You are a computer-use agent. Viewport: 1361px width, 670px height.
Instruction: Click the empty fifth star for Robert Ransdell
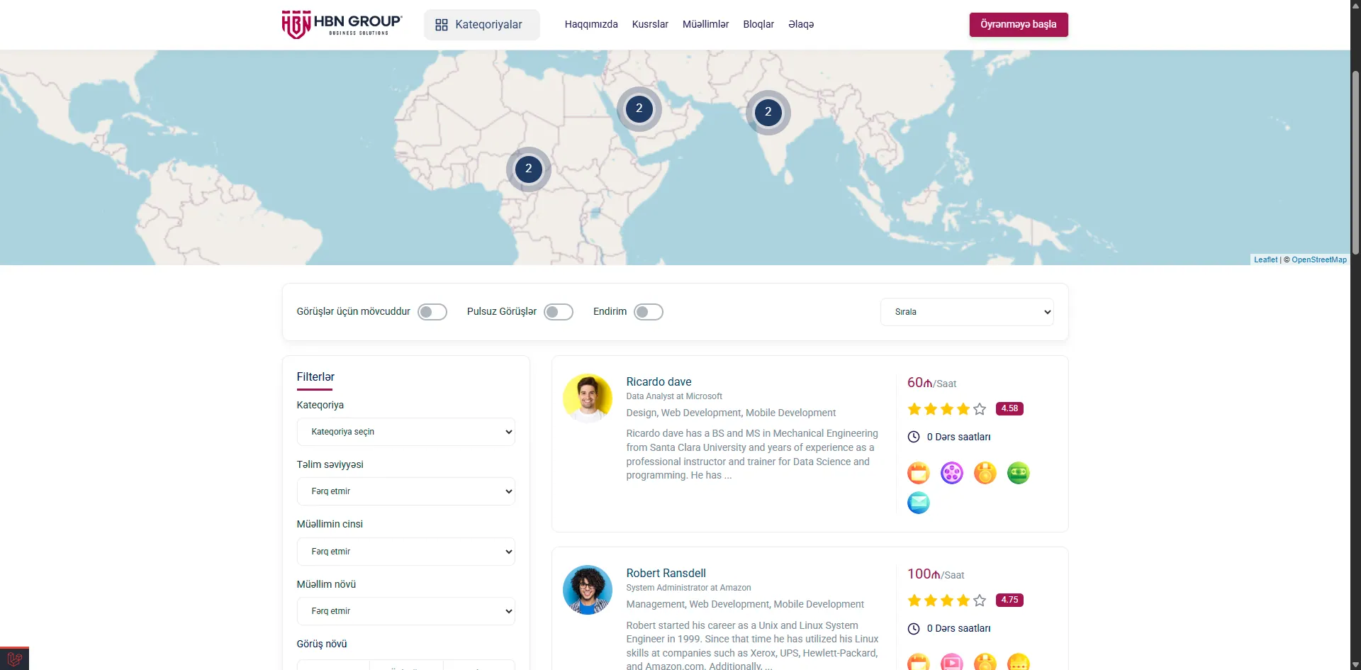[980, 601]
